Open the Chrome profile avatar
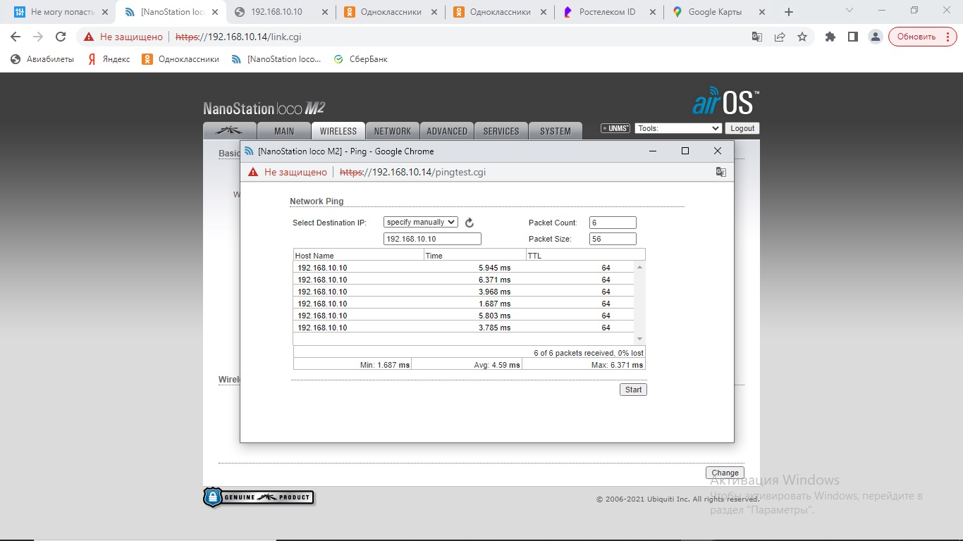This screenshot has width=963, height=541. (x=875, y=37)
